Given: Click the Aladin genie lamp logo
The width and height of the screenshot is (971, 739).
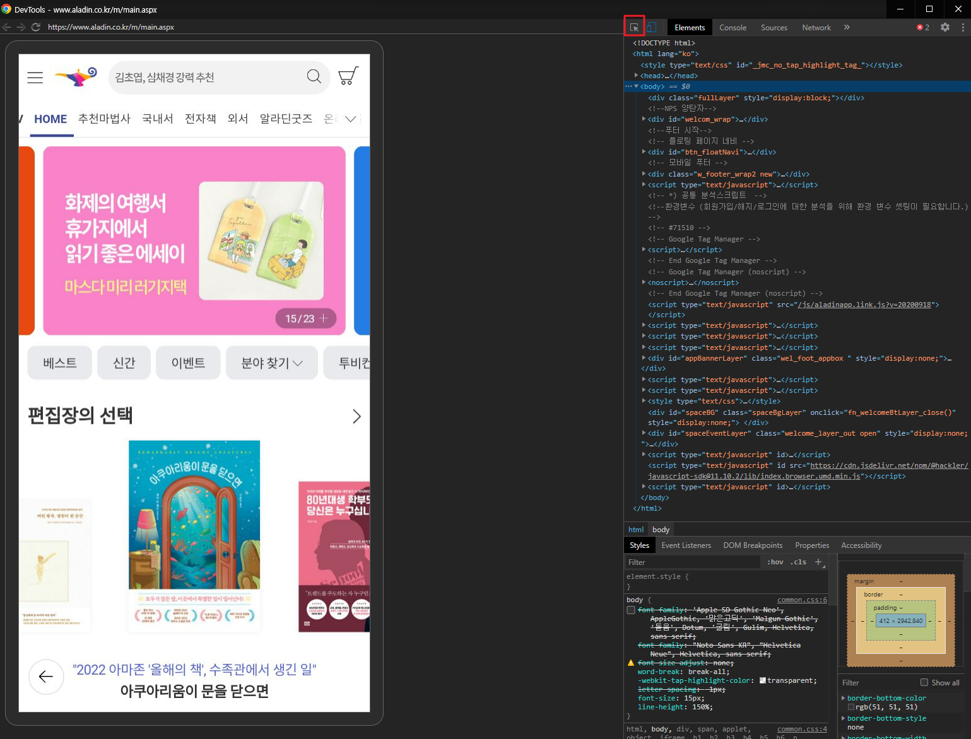Looking at the screenshot, I should click(x=76, y=77).
